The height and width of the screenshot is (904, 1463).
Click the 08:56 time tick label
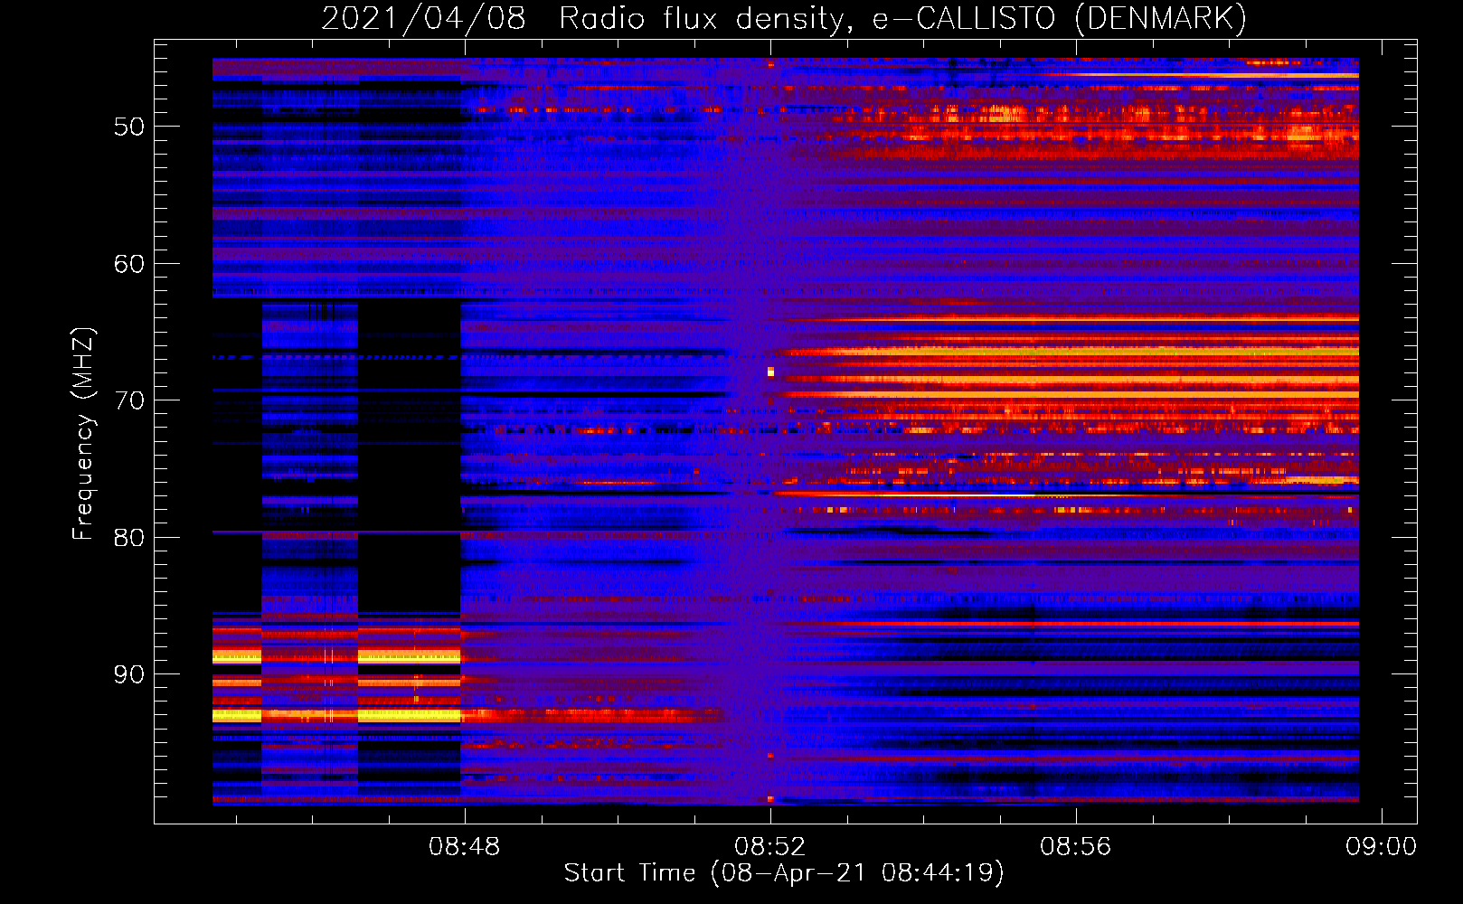point(1076,847)
